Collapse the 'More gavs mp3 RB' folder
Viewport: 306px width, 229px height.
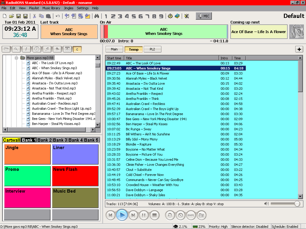pos(16,58)
